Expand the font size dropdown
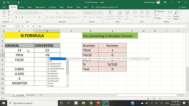The image size is (189, 106). pos(35,13)
